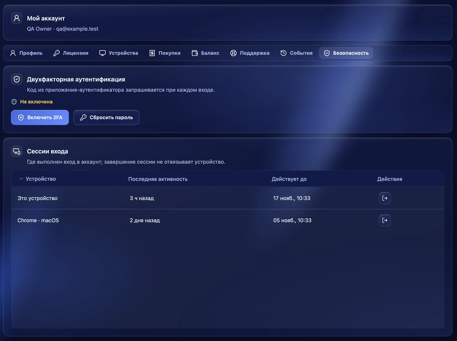
Task: Click the 2 дня назад activity cell
Action: point(145,220)
